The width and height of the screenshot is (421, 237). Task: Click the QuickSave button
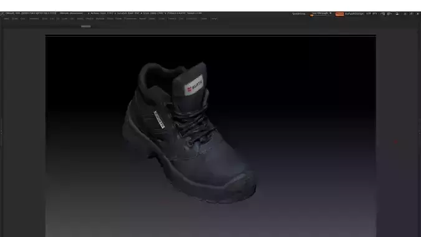tap(299, 14)
